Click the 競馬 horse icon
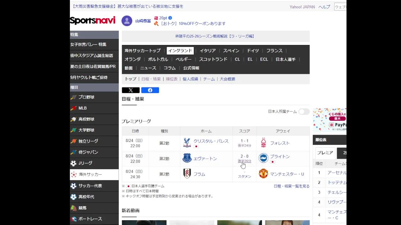The image size is (401, 225). point(73,208)
